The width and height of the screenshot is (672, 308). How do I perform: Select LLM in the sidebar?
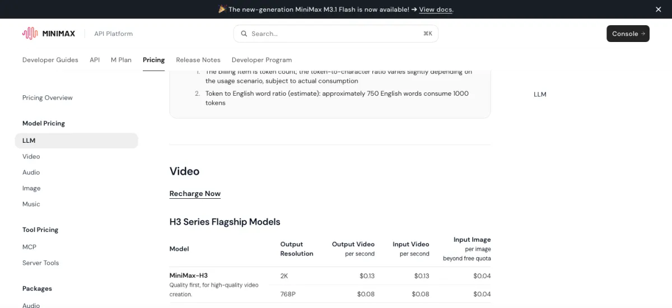pos(77,141)
